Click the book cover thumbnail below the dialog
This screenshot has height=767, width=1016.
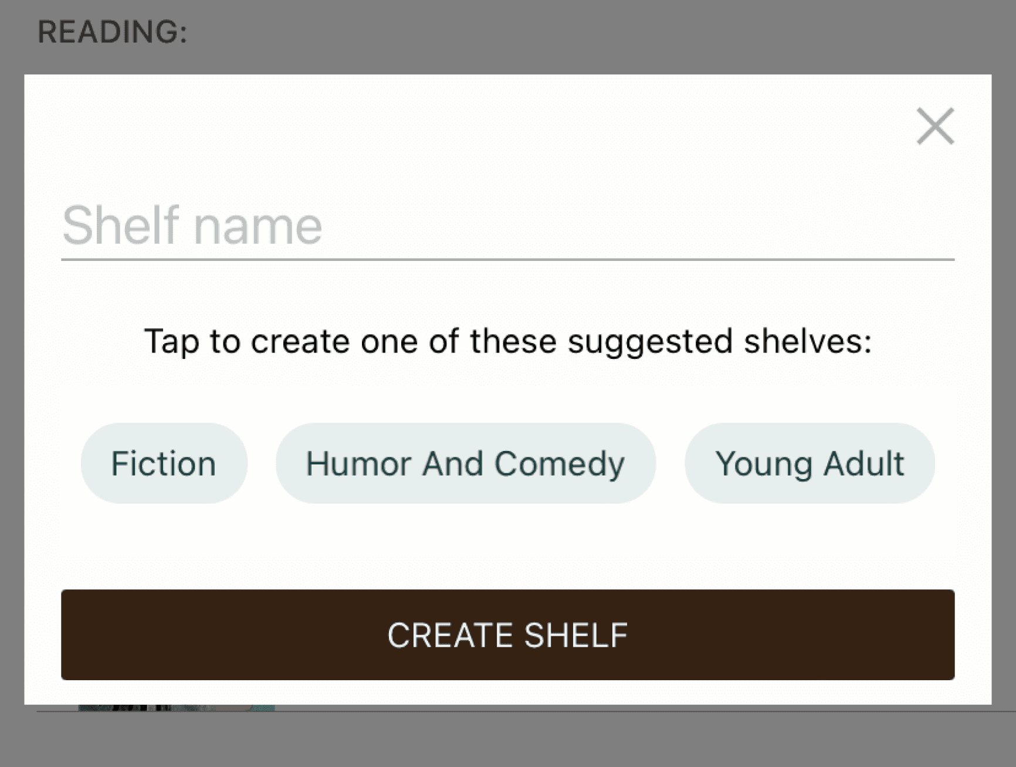(x=176, y=708)
